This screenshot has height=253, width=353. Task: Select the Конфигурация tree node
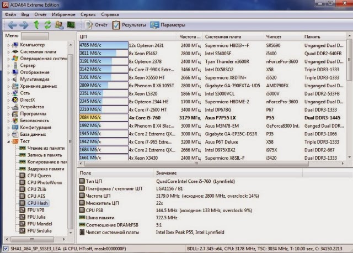35,128
